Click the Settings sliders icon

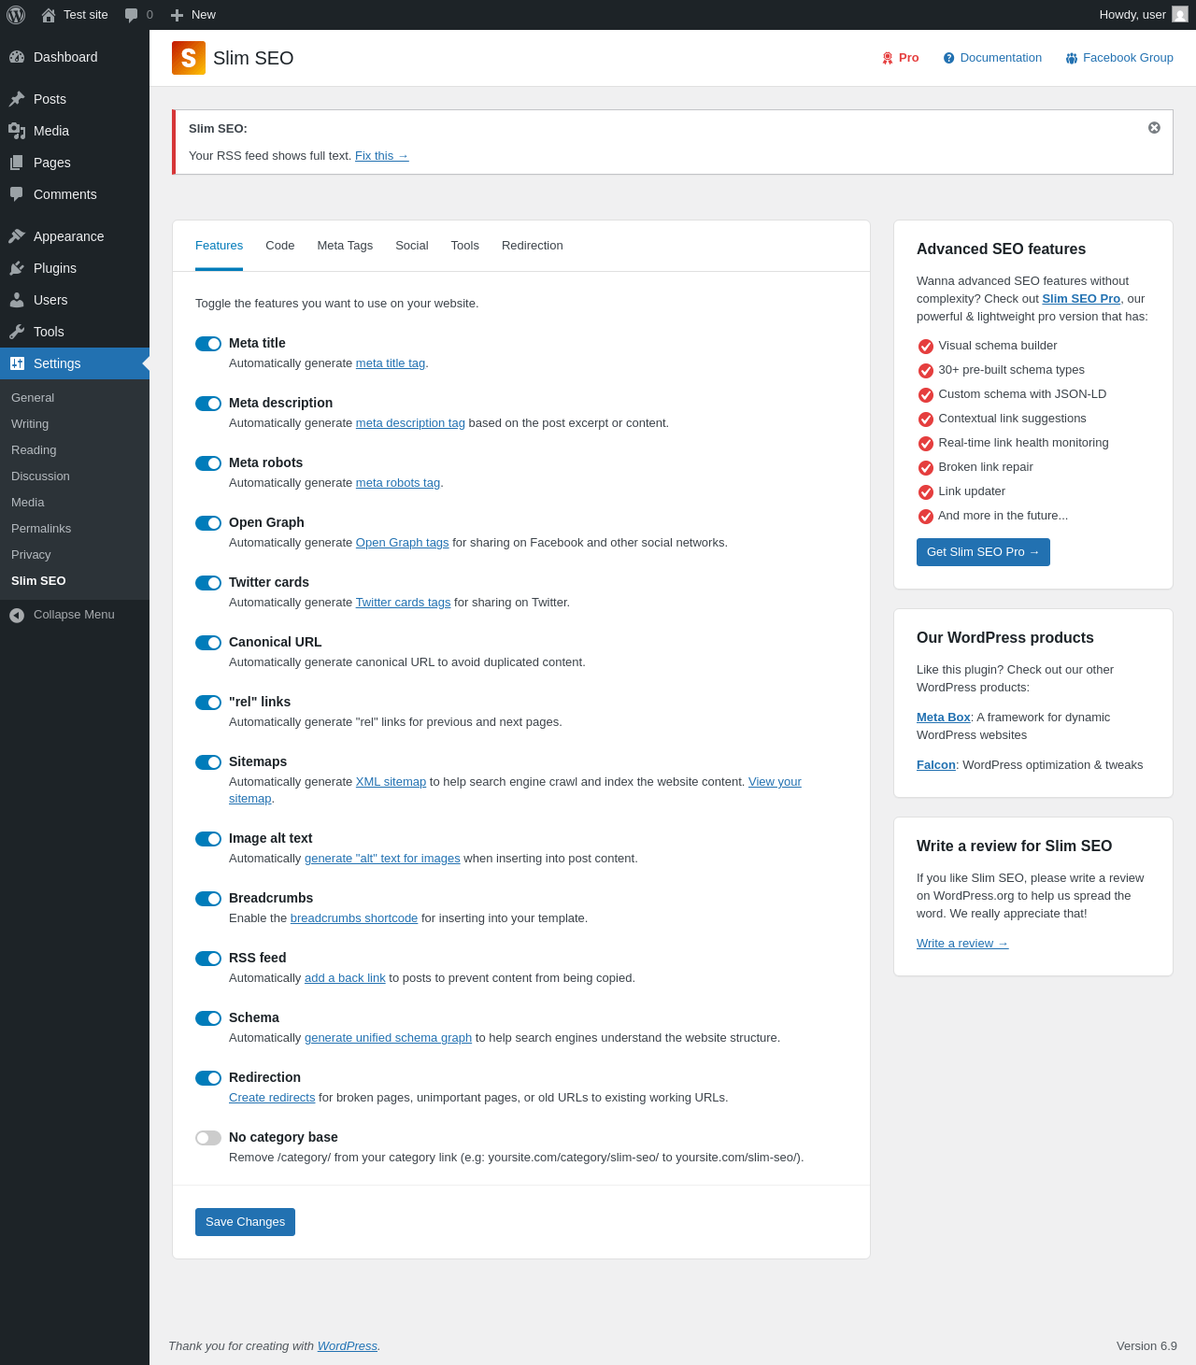point(17,363)
